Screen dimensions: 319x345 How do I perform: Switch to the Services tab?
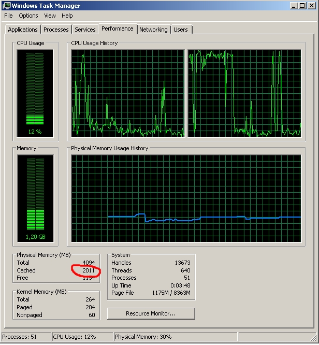click(85, 30)
